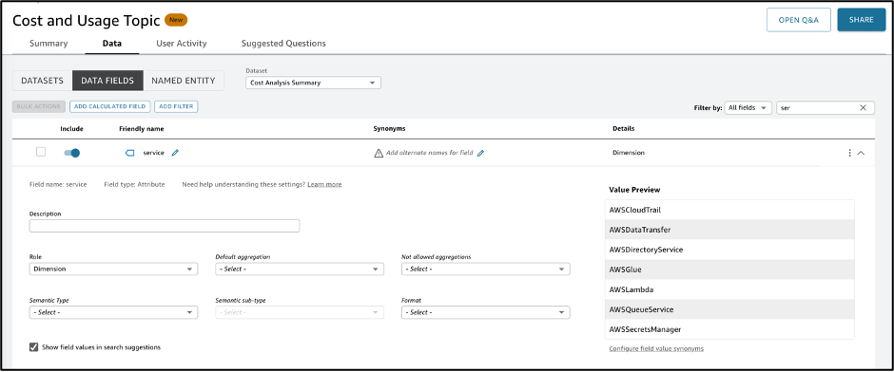Click the BULK ACTIONS button

click(x=39, y=106)
